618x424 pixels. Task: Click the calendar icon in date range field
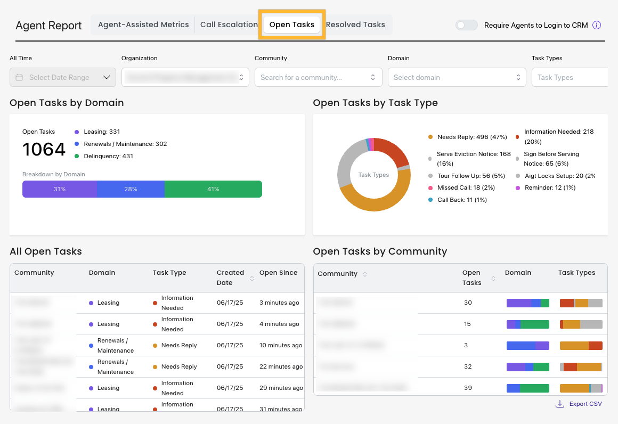(19, 77)
